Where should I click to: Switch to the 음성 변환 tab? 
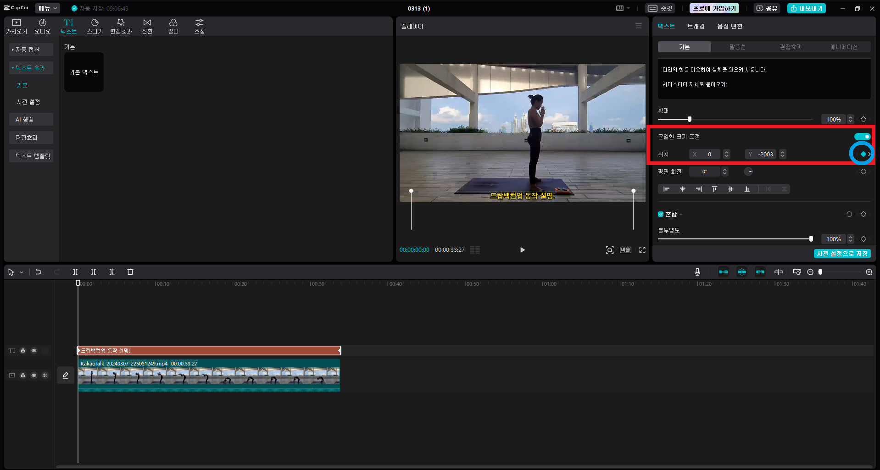pos(730,26)
